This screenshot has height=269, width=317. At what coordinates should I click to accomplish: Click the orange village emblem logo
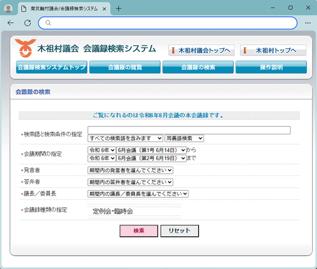(x=25, y=48)
